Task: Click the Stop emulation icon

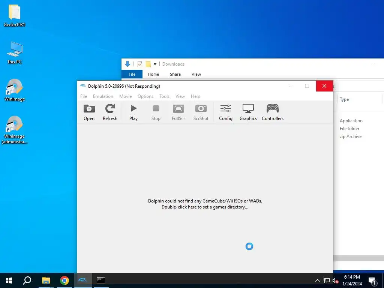Action: [x=156, y=112]
